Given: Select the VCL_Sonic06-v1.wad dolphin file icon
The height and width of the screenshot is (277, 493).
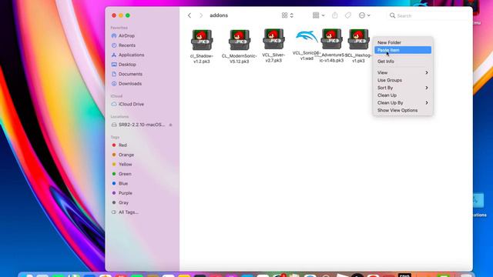Looking at the screenshot, I should pyautogui.click(x=307, y=37).
